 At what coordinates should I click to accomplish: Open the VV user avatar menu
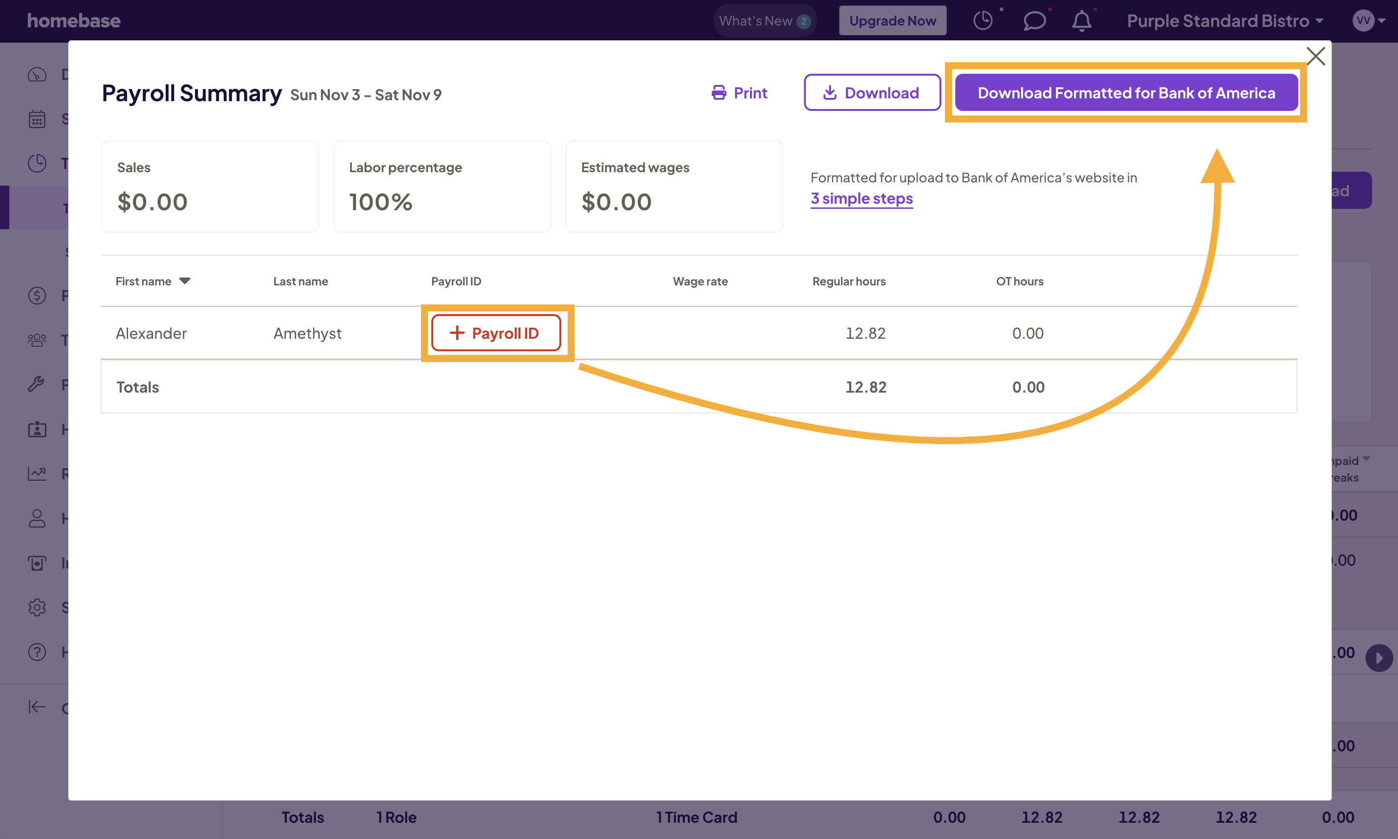pos(1369,21)
